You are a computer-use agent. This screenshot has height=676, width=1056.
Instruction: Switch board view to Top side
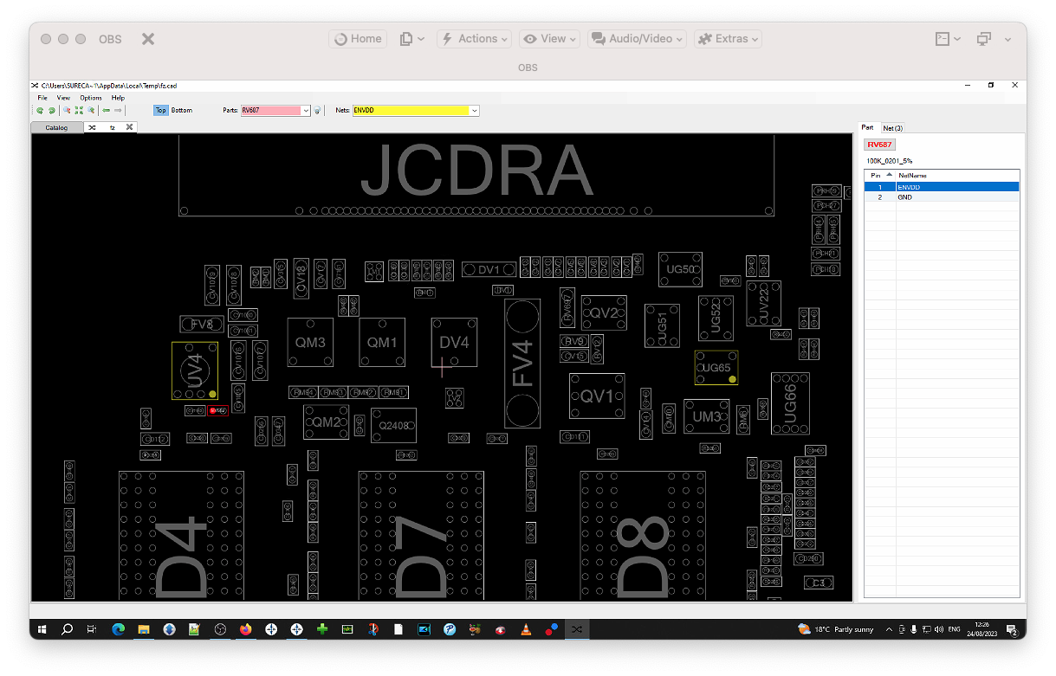pos(160,111)
